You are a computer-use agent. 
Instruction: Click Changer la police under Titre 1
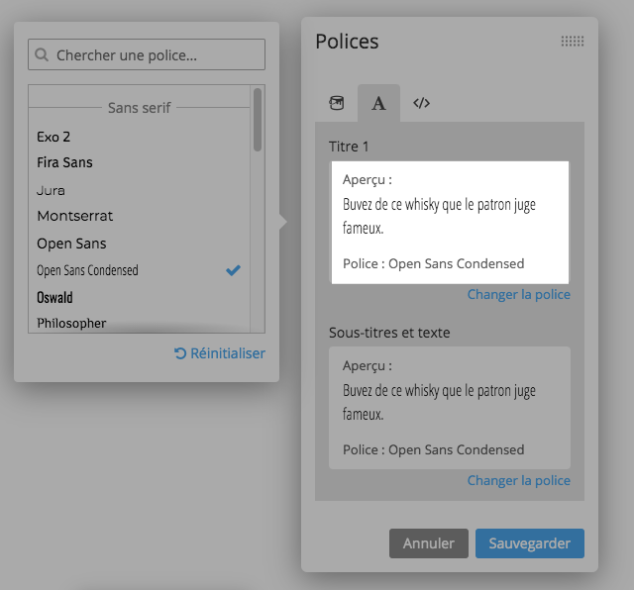[519, 295]
